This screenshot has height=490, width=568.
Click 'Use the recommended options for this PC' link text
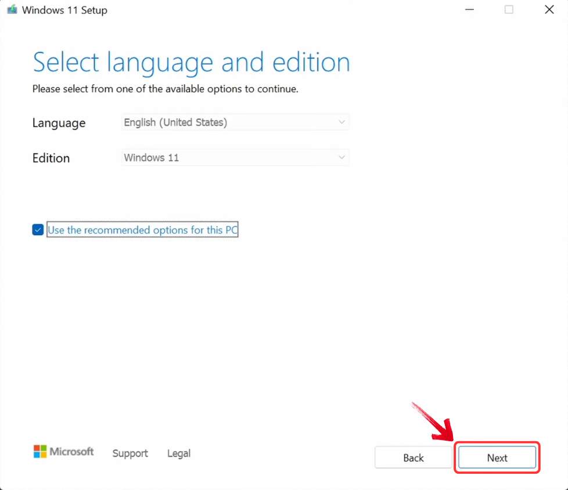tap(142, 230)
